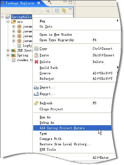This screenshot has height=165, width=124.
Task: Click the Import icon in menu
Action: 36,87
